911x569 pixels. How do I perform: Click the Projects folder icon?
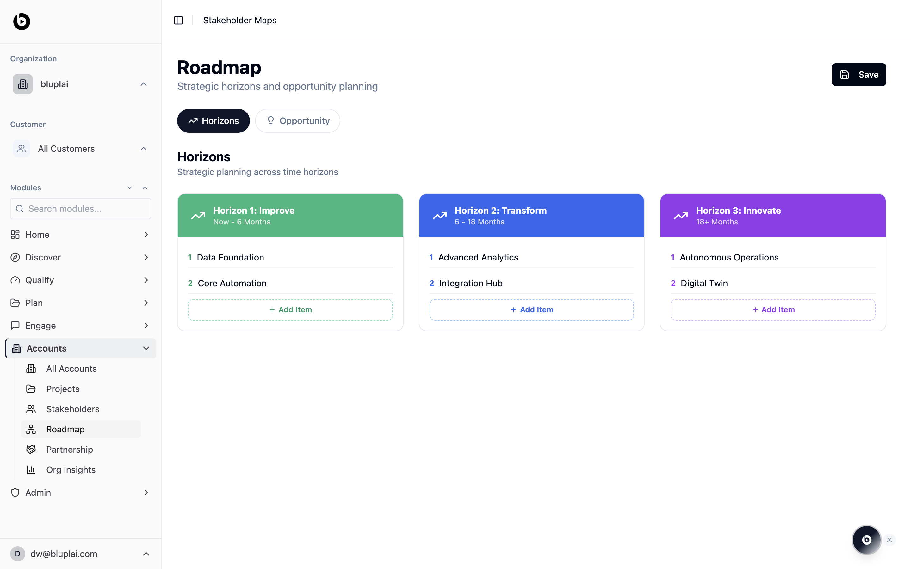[x=31, y=389]
